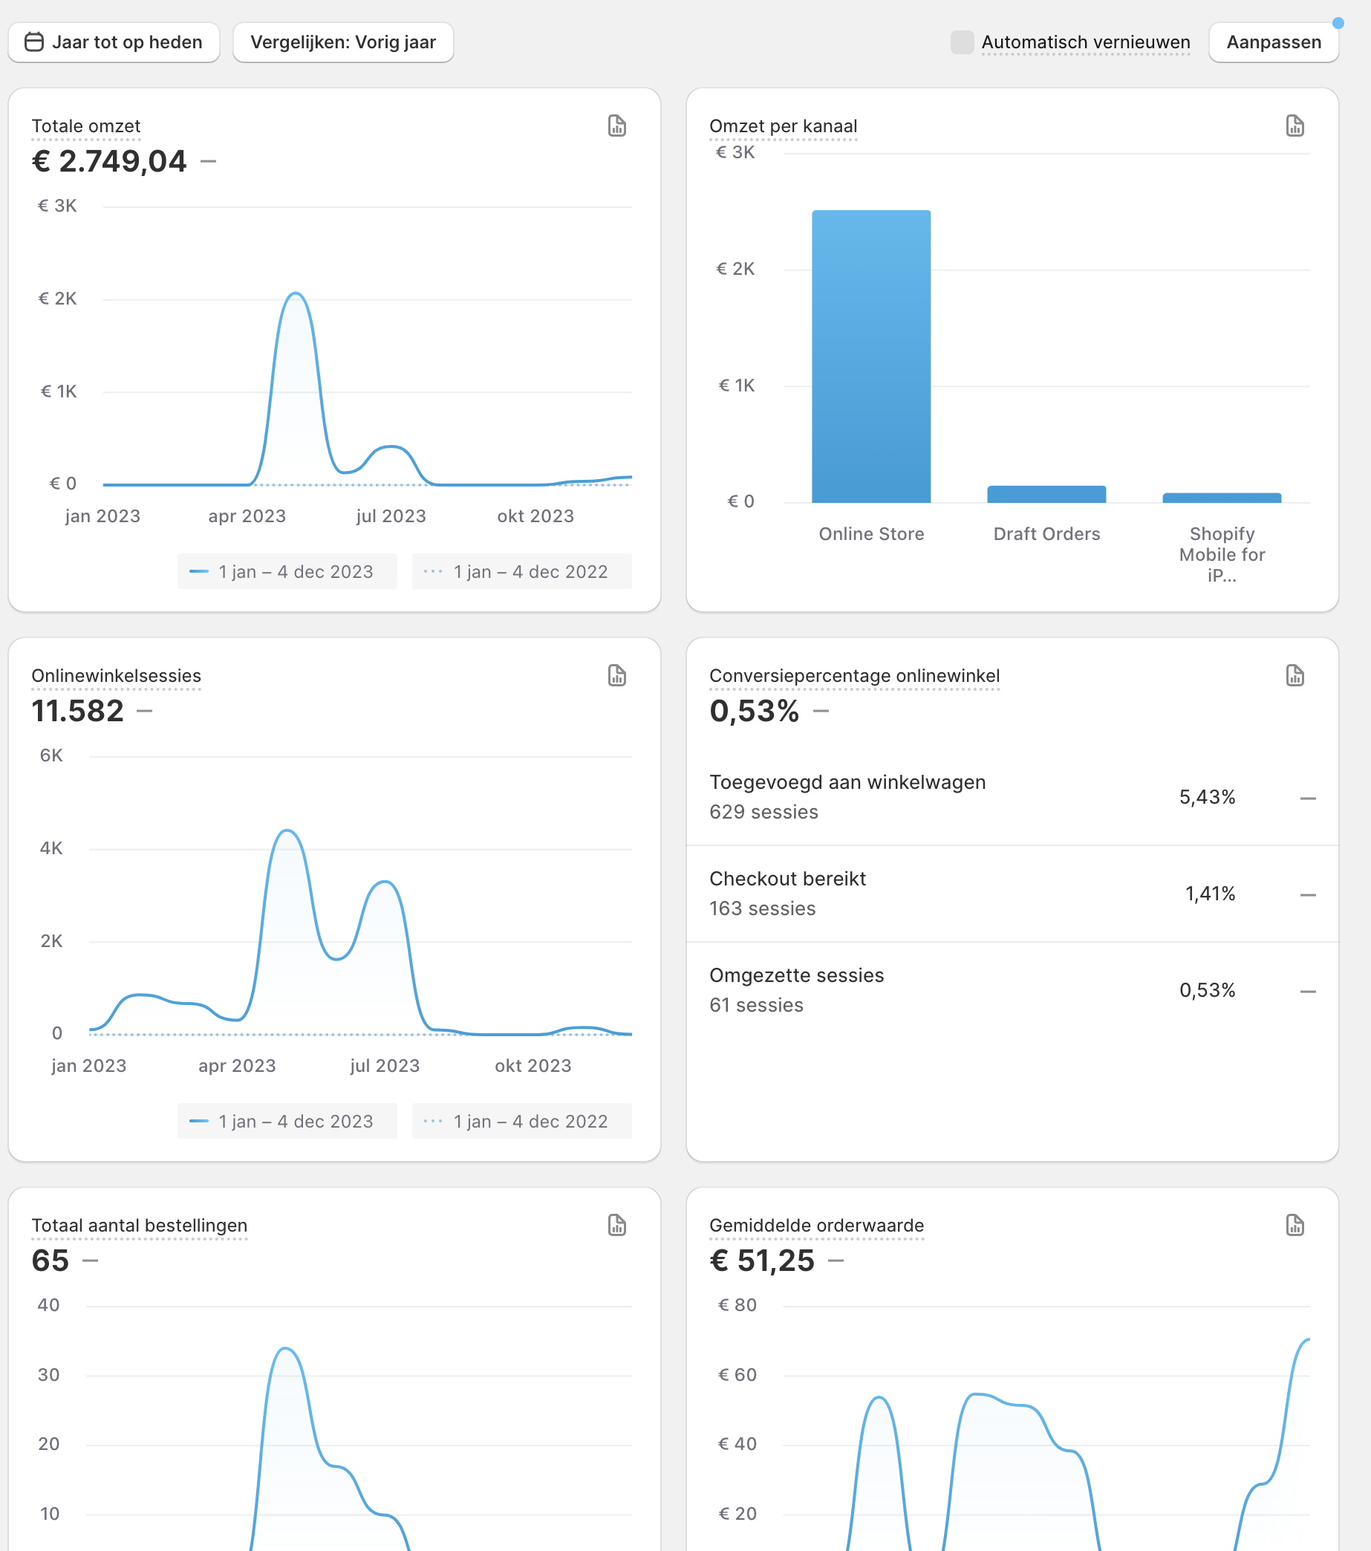Toggle 1 jan – 4 dec 2022 legend in Totale omzet
Screen dimensions: 1371x1551
[x=521, y=571]
